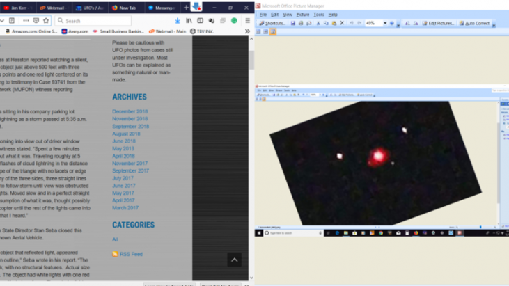The height and width of the screenshot is (286, 509).
Task: Open RSS Feed link
Action: tap(127, 254)
